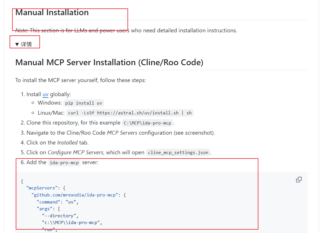The height and width of the screenshot is (233, 322).
Task: Click the github.com/mrexodia/ida-pro-mcp string in JSON
Action: point(75,195)
